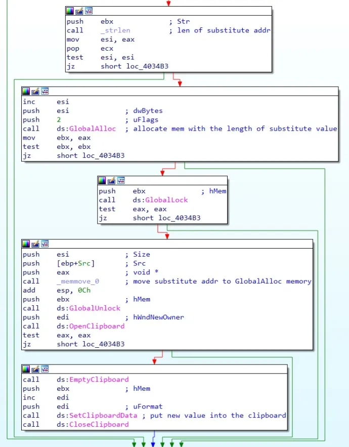The width and height of the screenshot is (349, 447).
Task: Click the group nodes icon on the EmptyClipboard block
Action: tap(45, 369)
